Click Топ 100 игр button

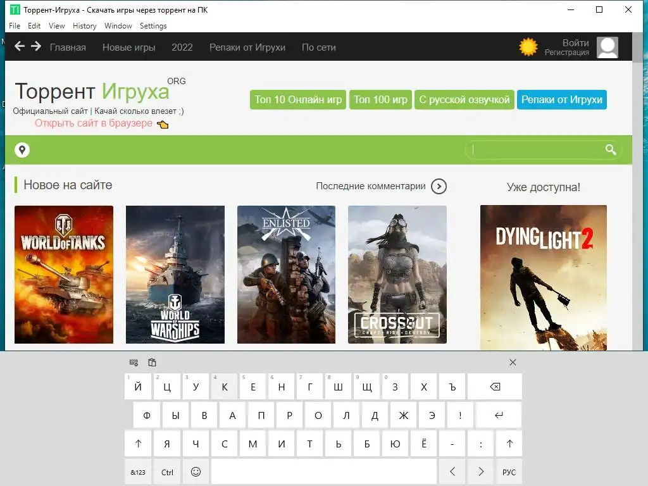pyautogui.click(x=380, y=99)
